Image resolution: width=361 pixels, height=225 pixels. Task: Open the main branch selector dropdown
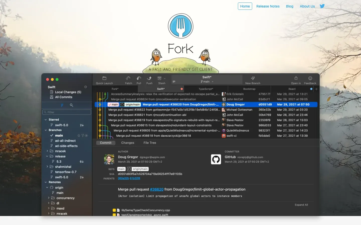(x=207, y=81)
